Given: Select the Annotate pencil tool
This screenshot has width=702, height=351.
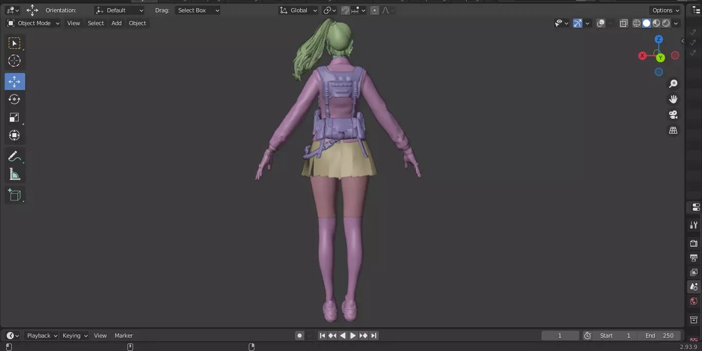Looking at the screenshot, I should [14, 157].
